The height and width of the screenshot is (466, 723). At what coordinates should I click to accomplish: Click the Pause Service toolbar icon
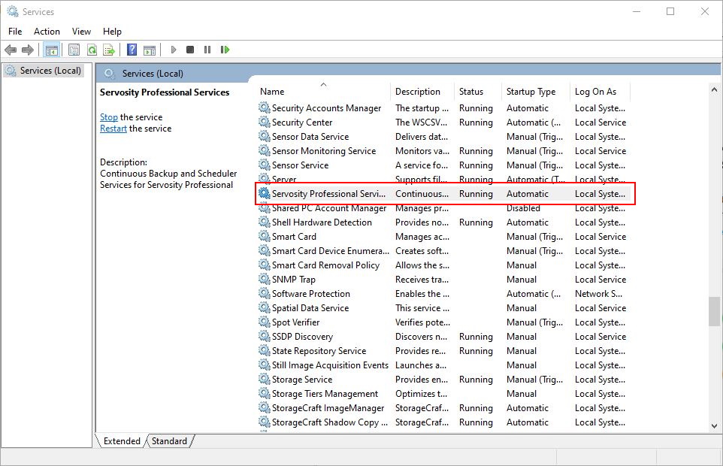(207, 50)
